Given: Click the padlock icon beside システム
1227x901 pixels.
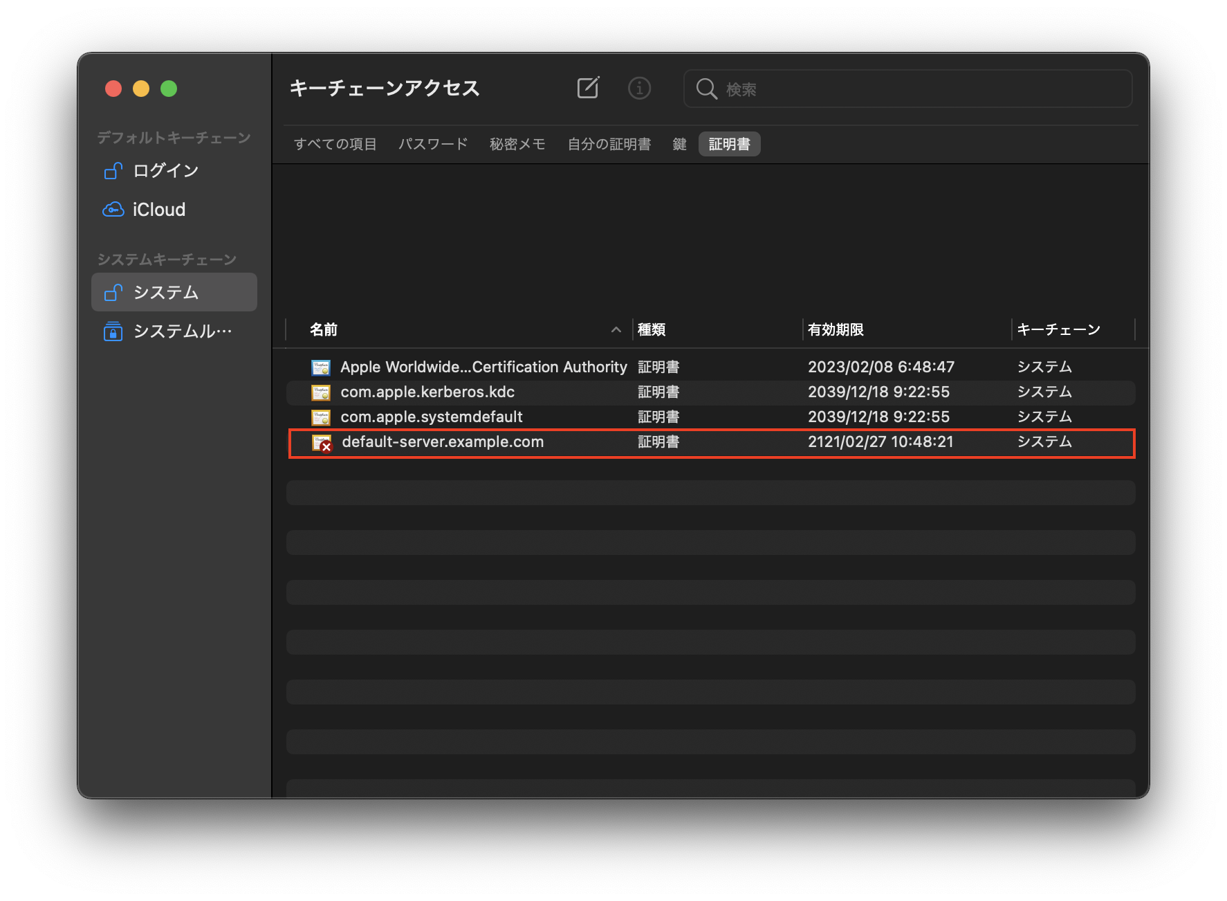Looking at the screenshot, I should click(113, 292).
